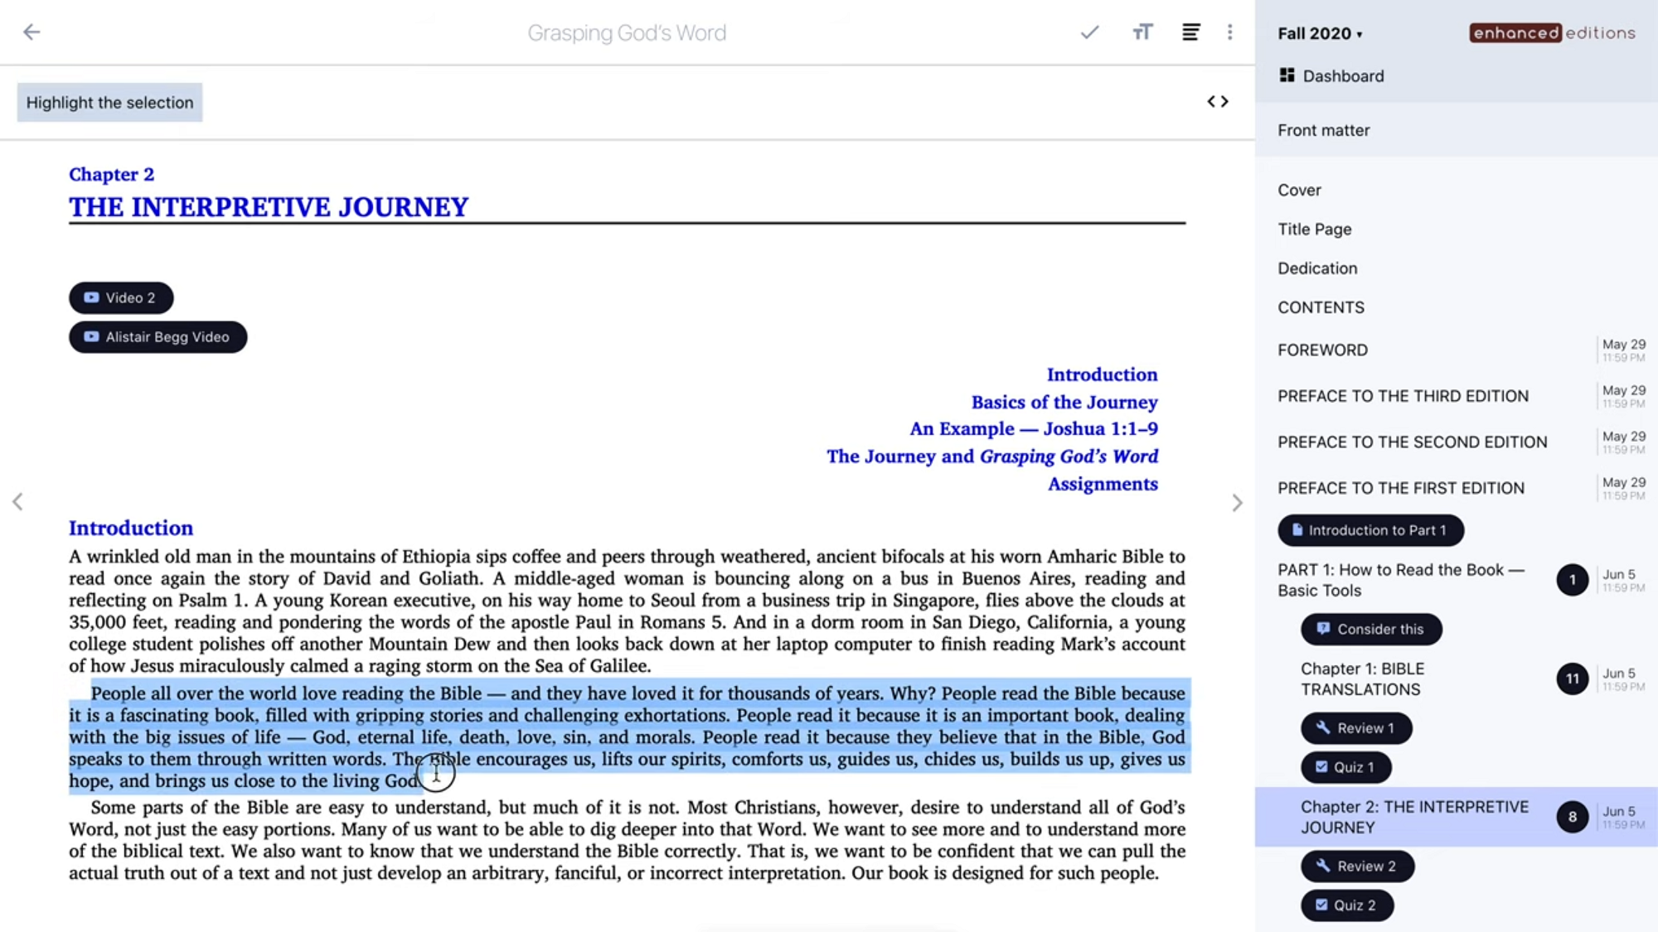Viewport: 1658px width, 932px height.
Task: Click THE INTERPRETIVE JOURNEY chapter heading
Action: [x=269, y=206]
